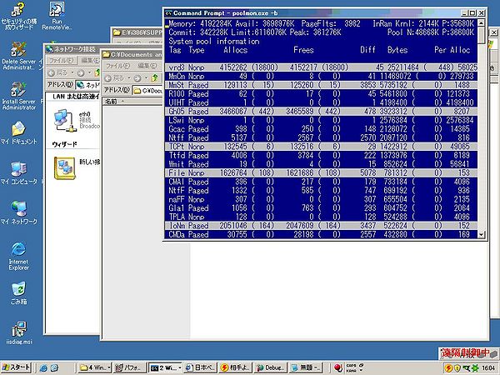The image size is (500, 375).
Task: Click the ウィザード group header
Action: (65, 144)
